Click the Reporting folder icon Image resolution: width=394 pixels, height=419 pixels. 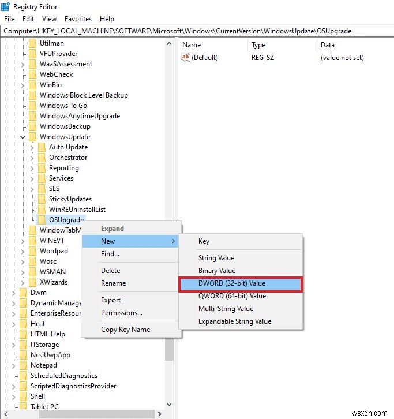click(42, 168)
